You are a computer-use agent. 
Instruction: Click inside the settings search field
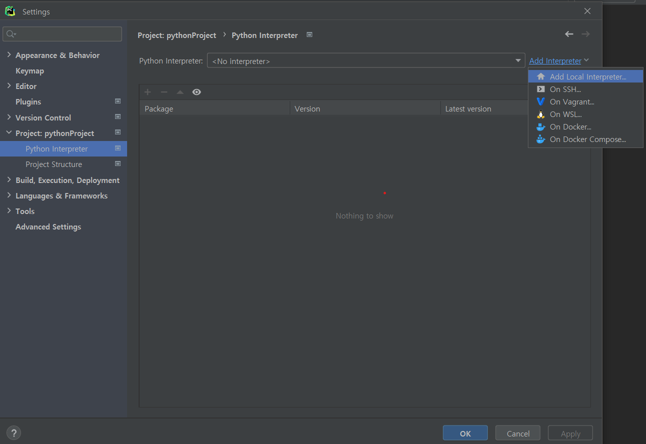click(x=63, y=34)
